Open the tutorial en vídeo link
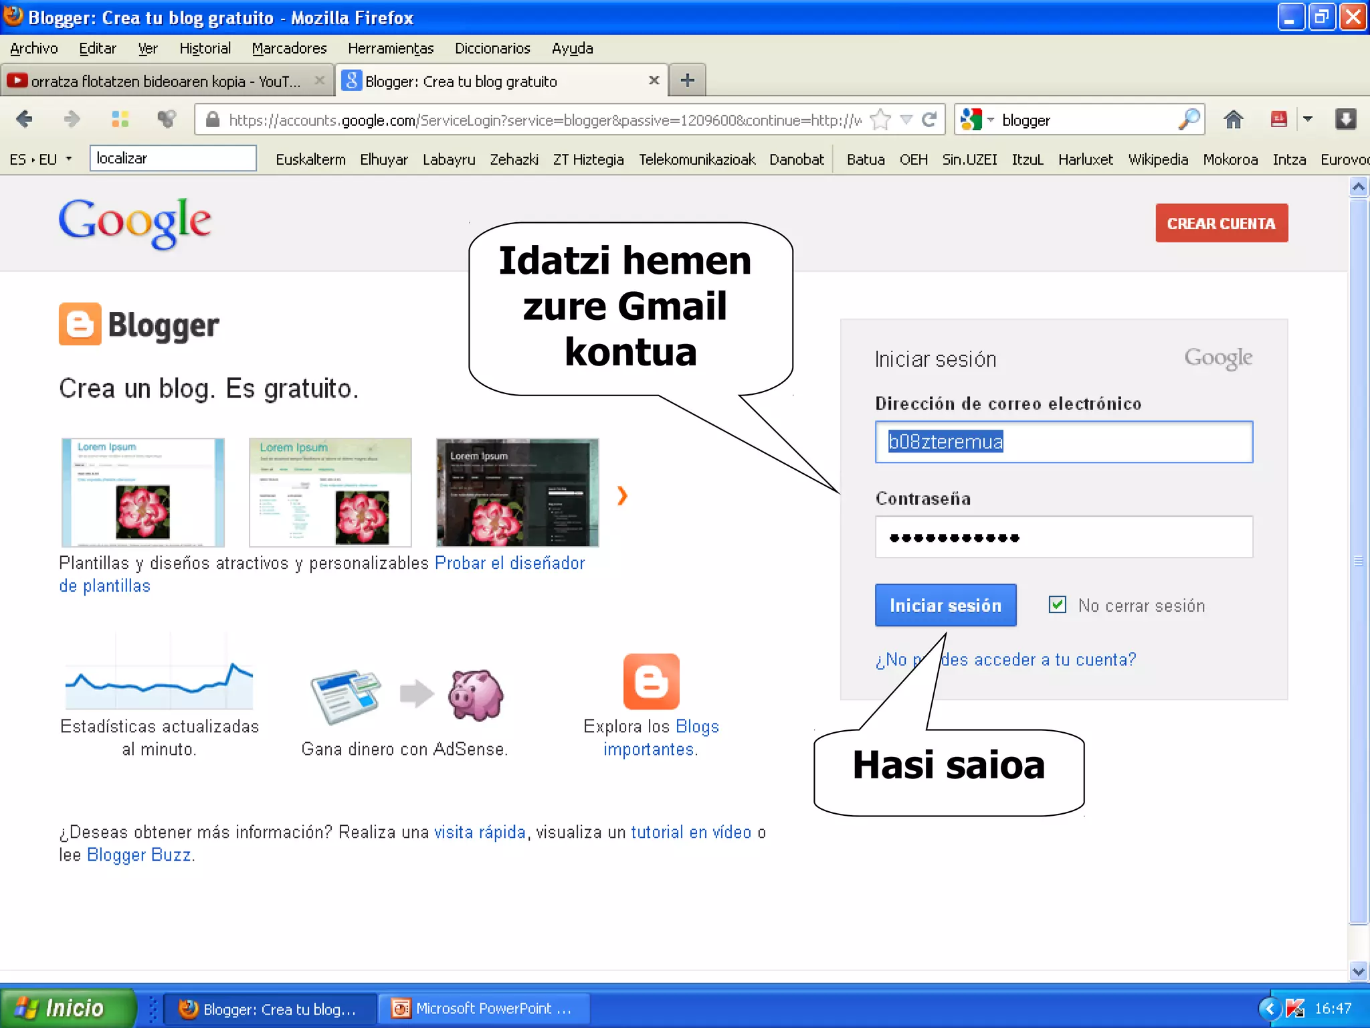 pos(691,832)
